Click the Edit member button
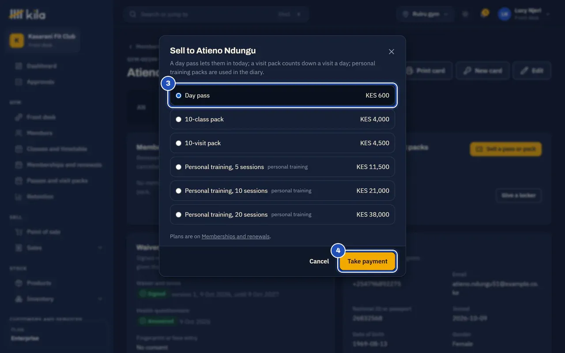565x353 pixels. point(532,71)
